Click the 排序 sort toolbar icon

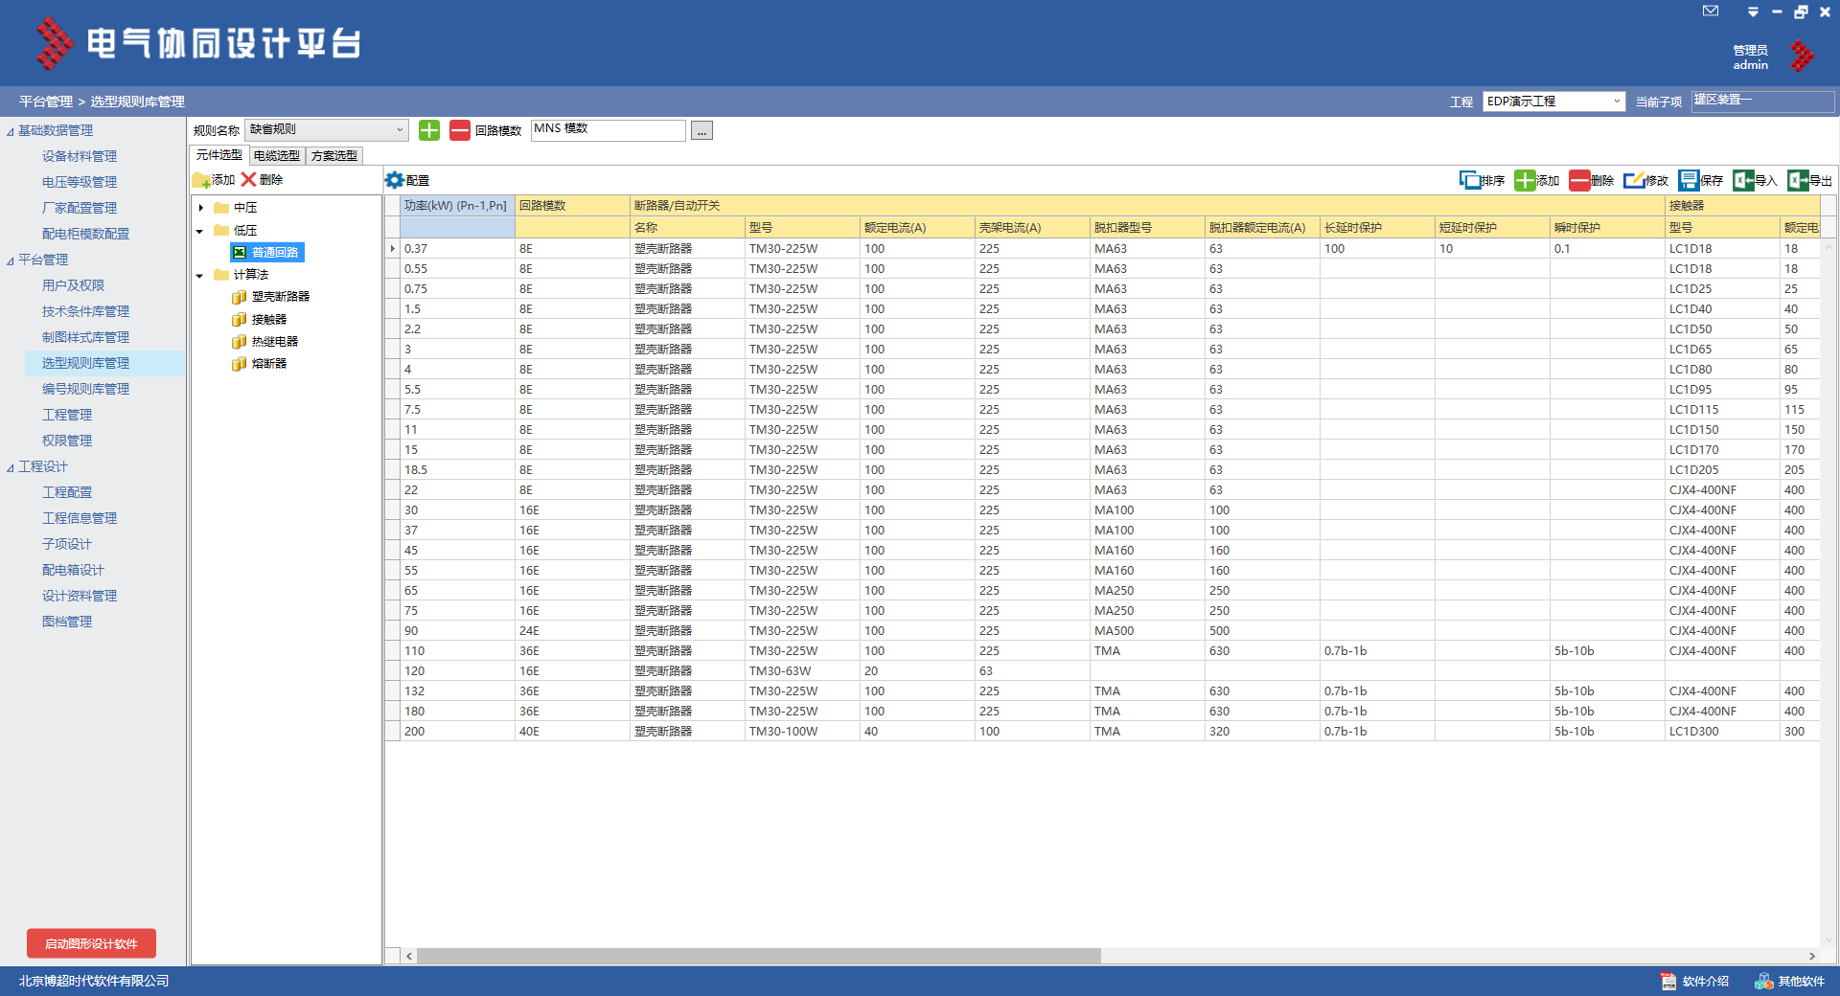1482,180
